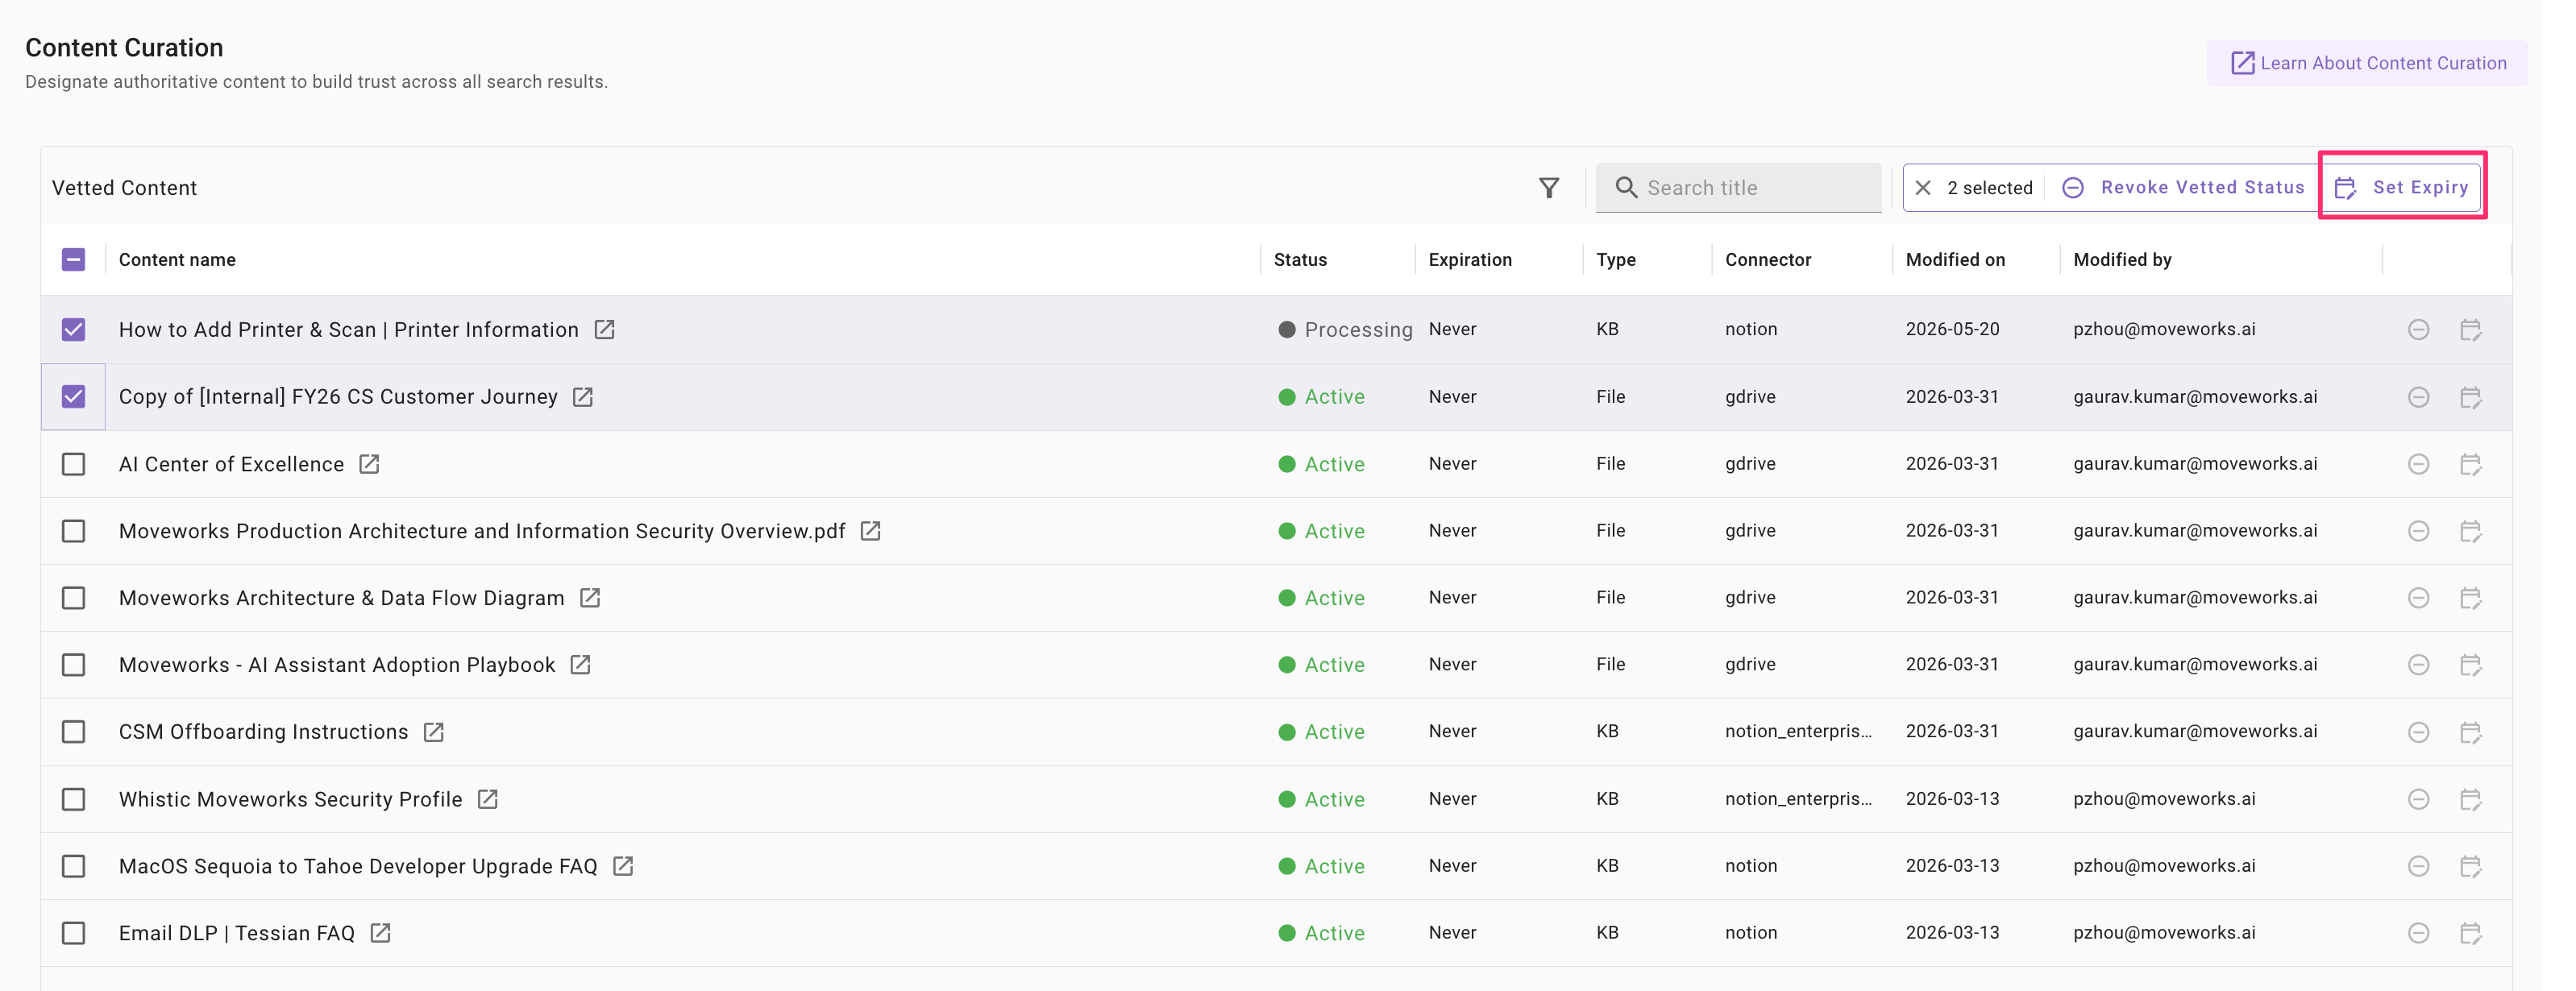Toggle the select-all checkbox in header
The height and width of the screenshot is (991, 2576).
[73, 260]
